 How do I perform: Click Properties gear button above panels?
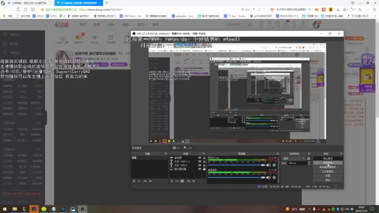(x=177, y=148)
